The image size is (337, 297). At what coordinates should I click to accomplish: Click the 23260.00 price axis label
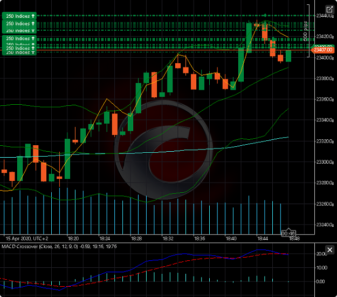pyautogui.click(x=325, y=204)
